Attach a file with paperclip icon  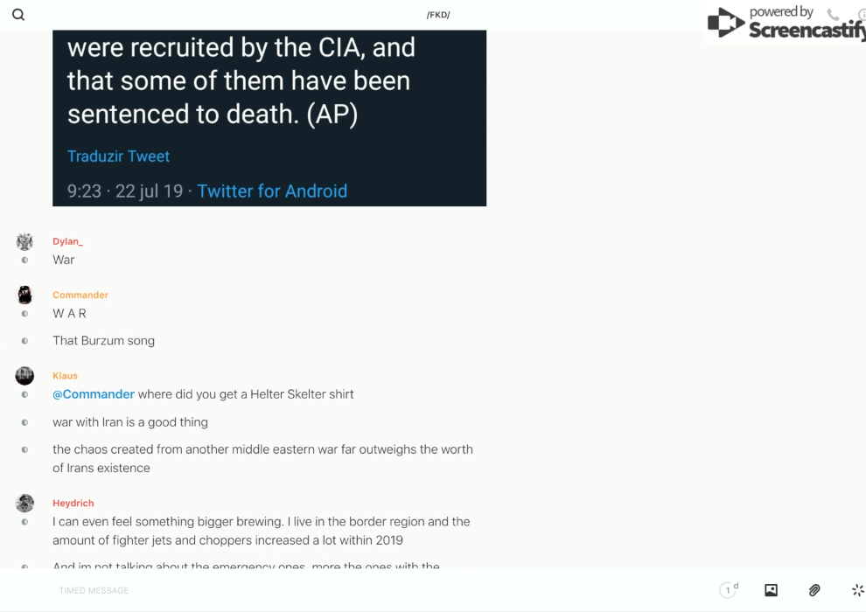coord(814,590)
